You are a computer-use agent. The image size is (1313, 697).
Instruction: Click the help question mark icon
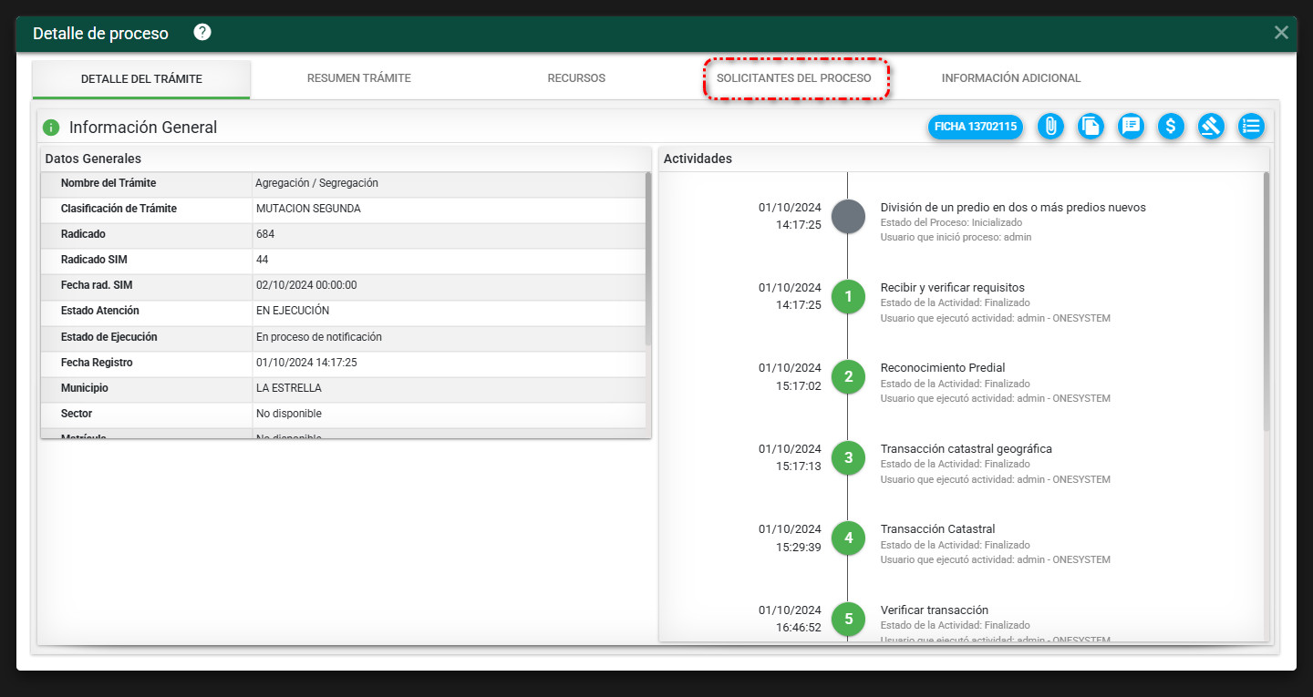[x=202, y=33]
